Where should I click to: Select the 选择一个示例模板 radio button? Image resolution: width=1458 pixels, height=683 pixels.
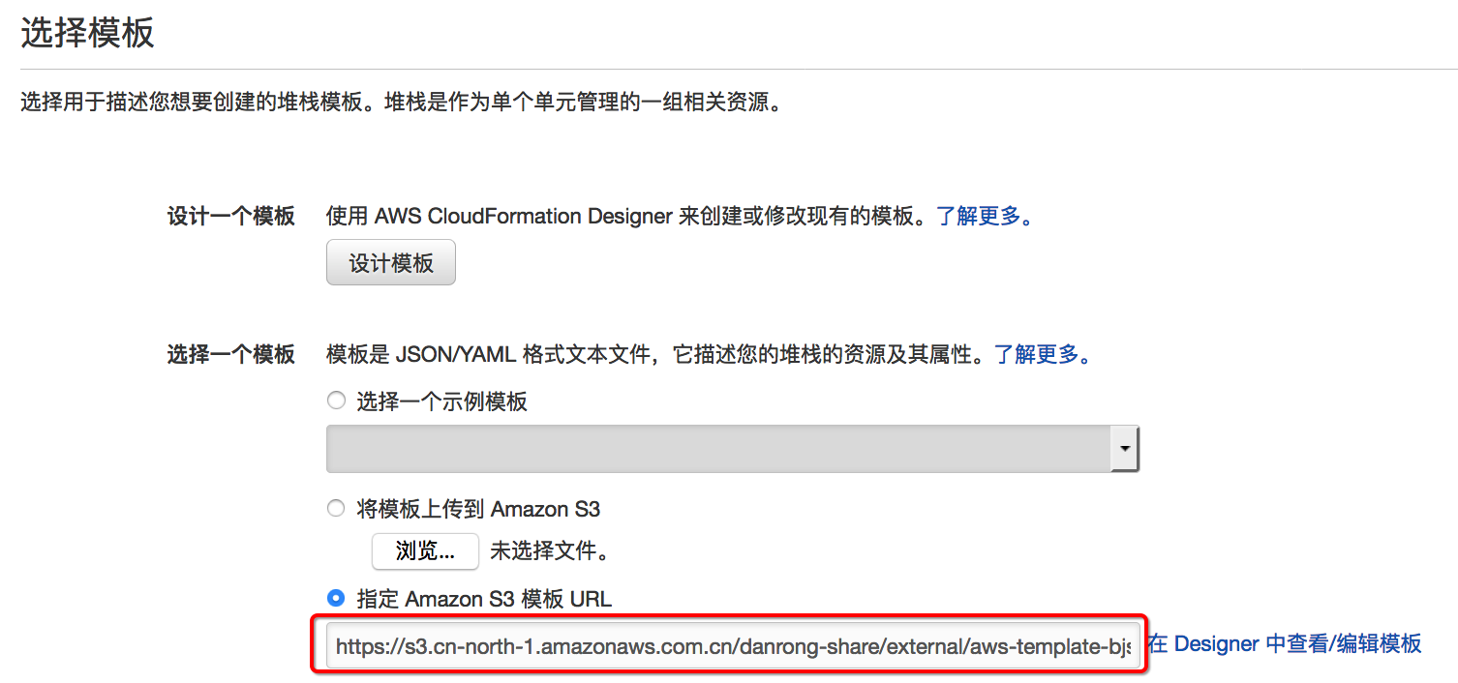coord(336,401)
